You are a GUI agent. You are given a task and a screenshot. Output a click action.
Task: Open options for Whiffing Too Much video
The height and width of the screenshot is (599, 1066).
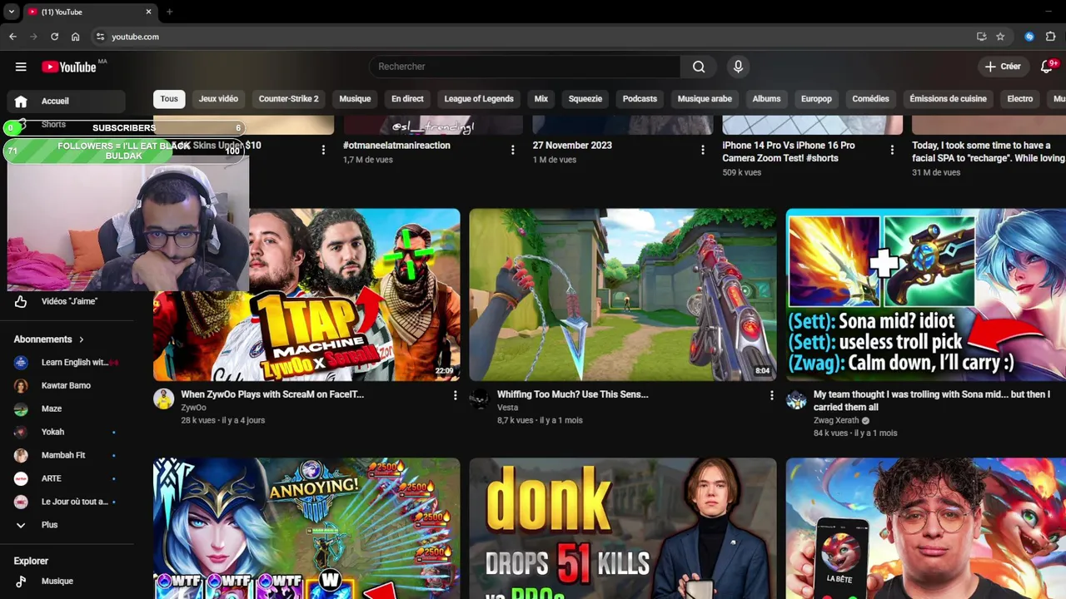pyautogui.click(x=771, y=395)
